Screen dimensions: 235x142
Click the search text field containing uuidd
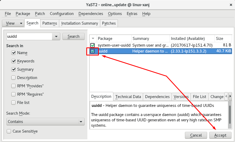pos(29,36)
